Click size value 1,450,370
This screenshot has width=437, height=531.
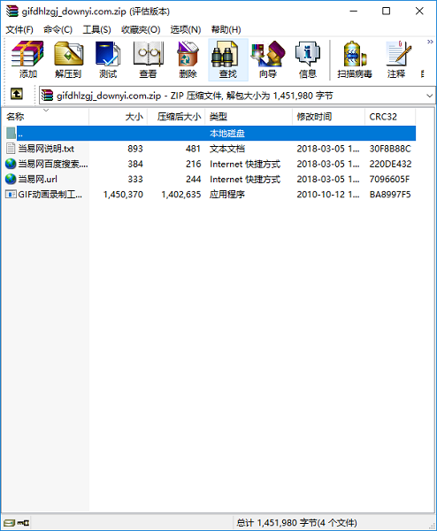[123, 195]
